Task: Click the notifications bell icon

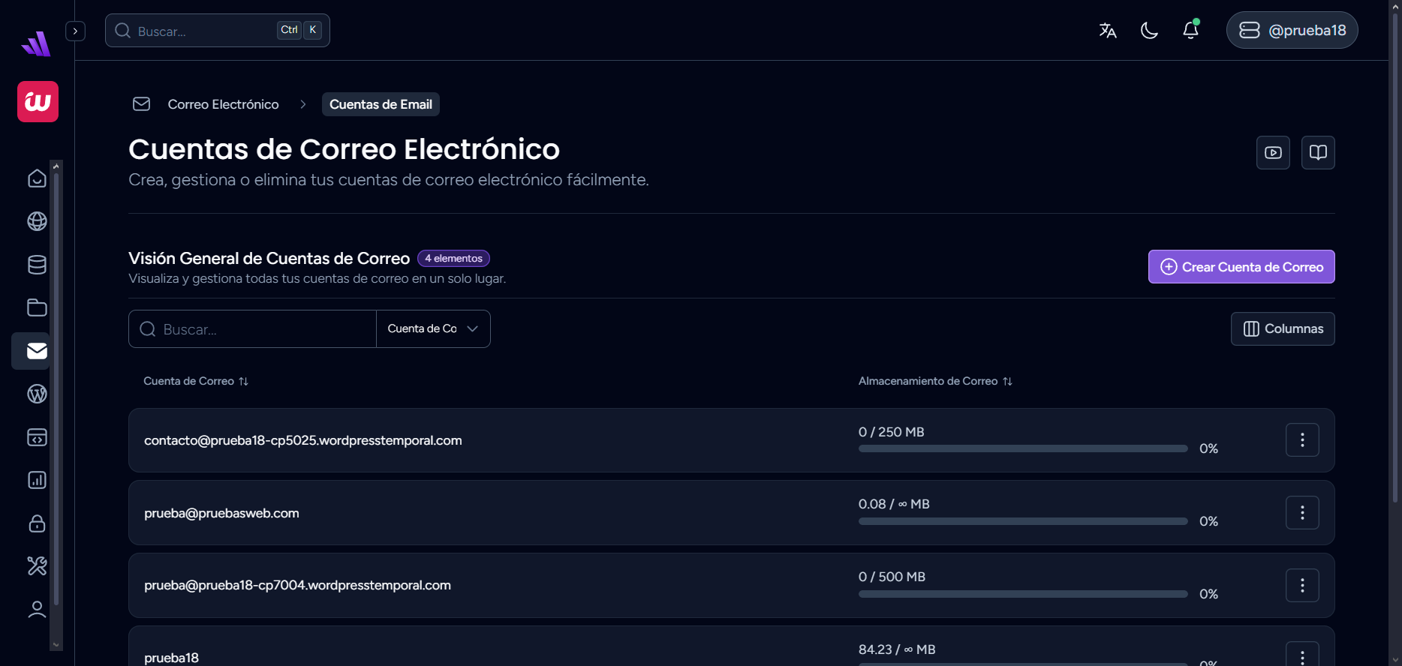Action: [x=1190, y=31]
